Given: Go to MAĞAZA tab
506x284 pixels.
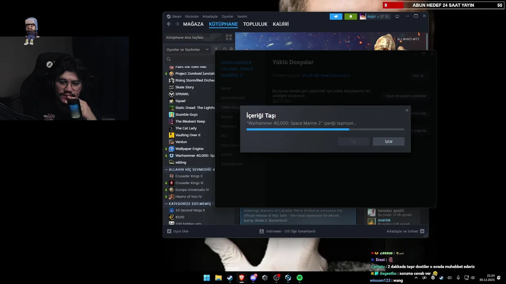Looking at the screenshot, I should [193, 24].
